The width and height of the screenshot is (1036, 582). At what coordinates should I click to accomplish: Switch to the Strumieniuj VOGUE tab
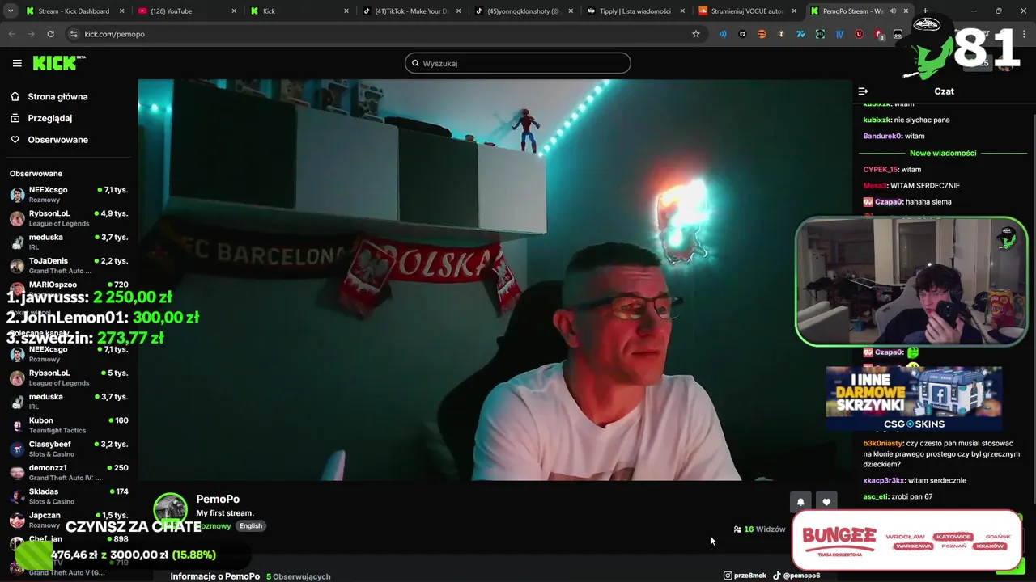click(747, 11)
